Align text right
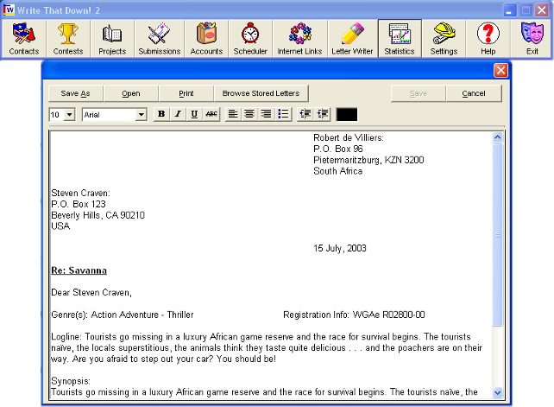This screenshot has height=407, width=554. (266, 114)
